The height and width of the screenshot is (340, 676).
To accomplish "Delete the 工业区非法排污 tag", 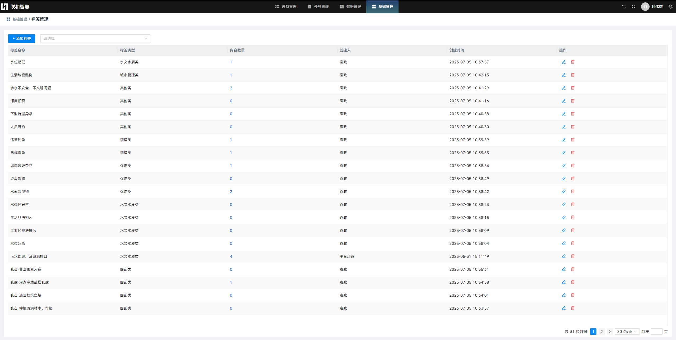I will coord(572,231).
